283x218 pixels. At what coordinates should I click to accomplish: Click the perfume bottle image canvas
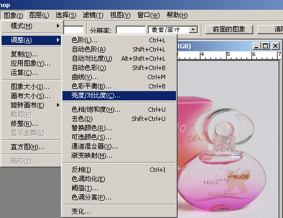228,139
